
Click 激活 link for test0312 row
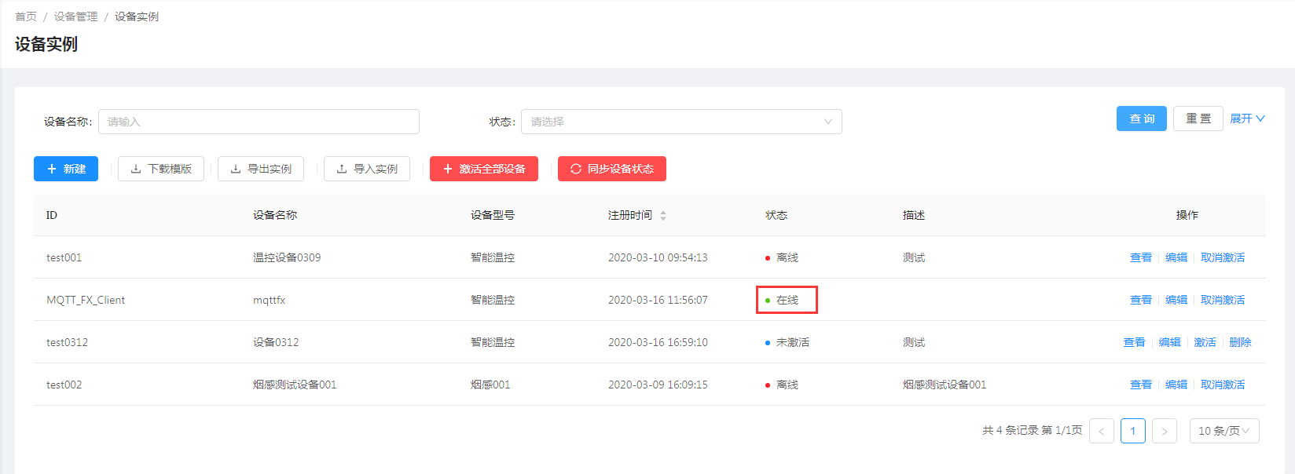click(1205, 342)
